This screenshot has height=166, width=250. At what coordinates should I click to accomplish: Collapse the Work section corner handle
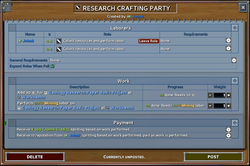click(12, 81)
